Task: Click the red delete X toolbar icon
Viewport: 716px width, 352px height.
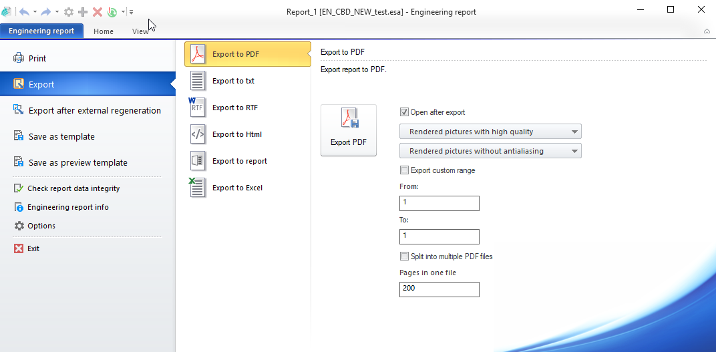Action: click(x=98, y=12)
